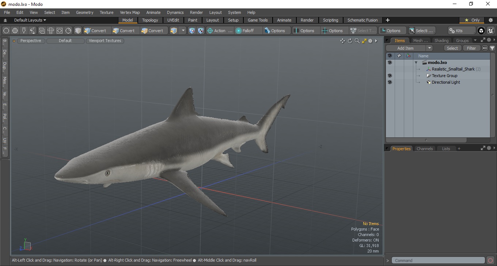Viewport: 497px width, 266px height.
Task: Click the cube with arrow icon
Action: [x=174, y=31]
